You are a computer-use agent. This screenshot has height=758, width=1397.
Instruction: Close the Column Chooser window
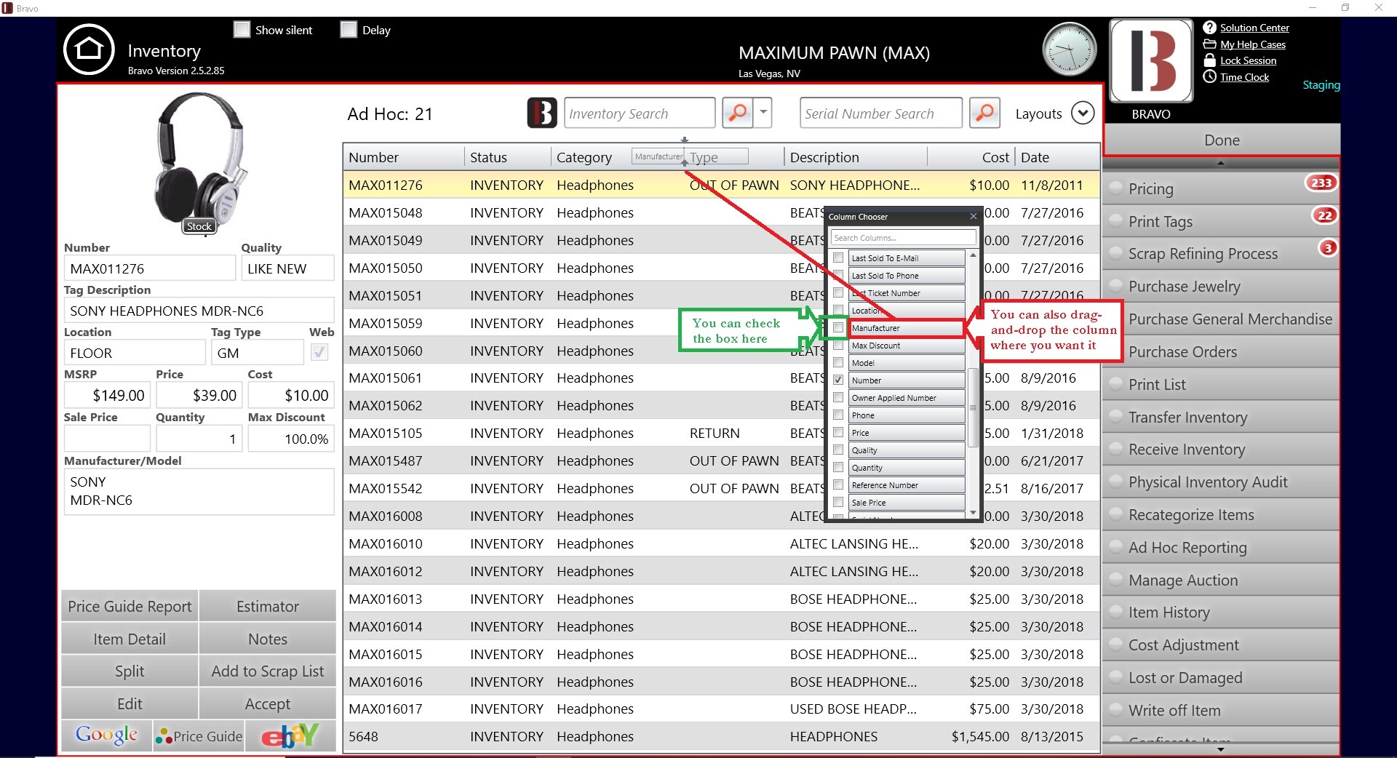pyautogui.click(x=974, y=216)
